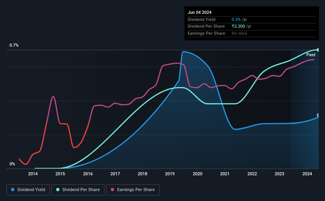The image size is (325, 201).
Task: Click the 2014 x-axis label
Action: tap(33, 174)
